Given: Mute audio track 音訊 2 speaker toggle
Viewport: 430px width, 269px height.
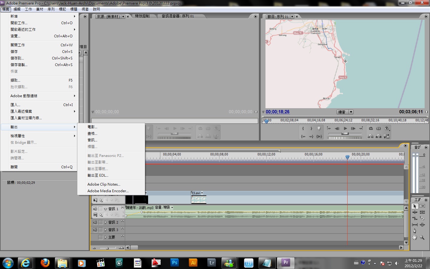Looking at the screenshot, I should pyautogui.click(x=95, y=222).
